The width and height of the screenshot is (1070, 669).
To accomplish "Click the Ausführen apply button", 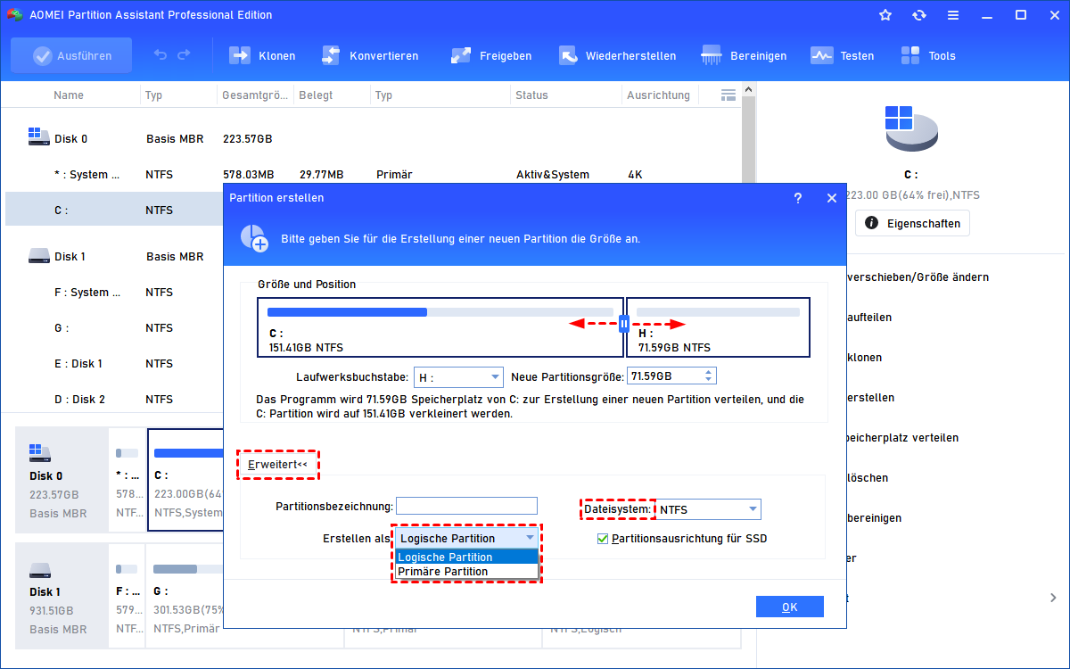I will (x=71, y=55).
